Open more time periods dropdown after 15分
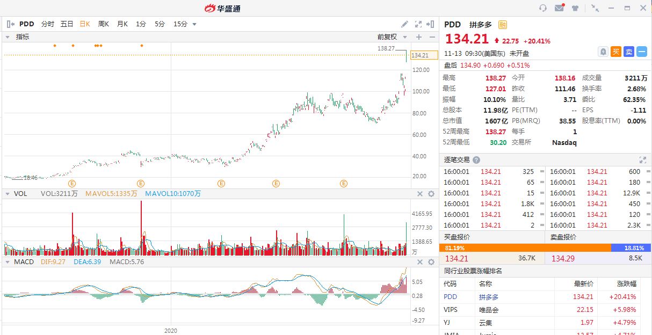This screenshot has width=652, height=335. tap(194, 24)
